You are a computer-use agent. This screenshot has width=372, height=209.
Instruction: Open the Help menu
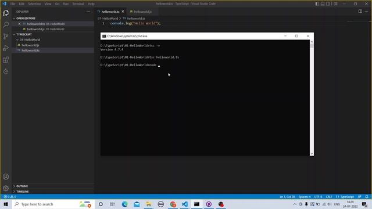pos(91,4)
